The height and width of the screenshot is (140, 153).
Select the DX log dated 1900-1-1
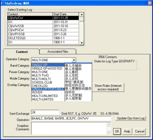tap(43, 42)
